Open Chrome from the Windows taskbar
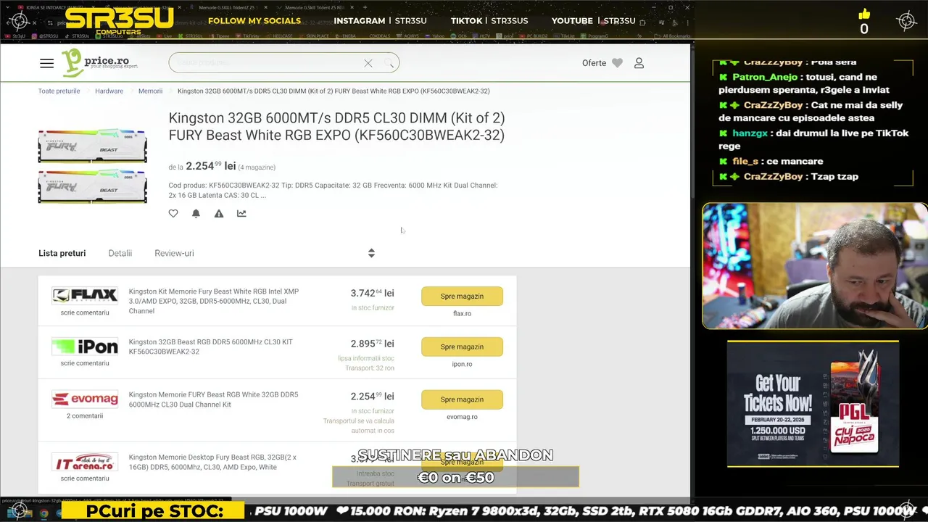 point(44,513)
